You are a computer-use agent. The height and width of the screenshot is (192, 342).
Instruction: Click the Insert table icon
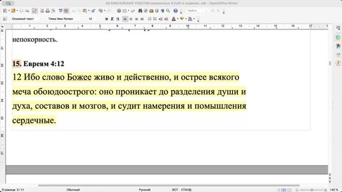pos(125,11)
